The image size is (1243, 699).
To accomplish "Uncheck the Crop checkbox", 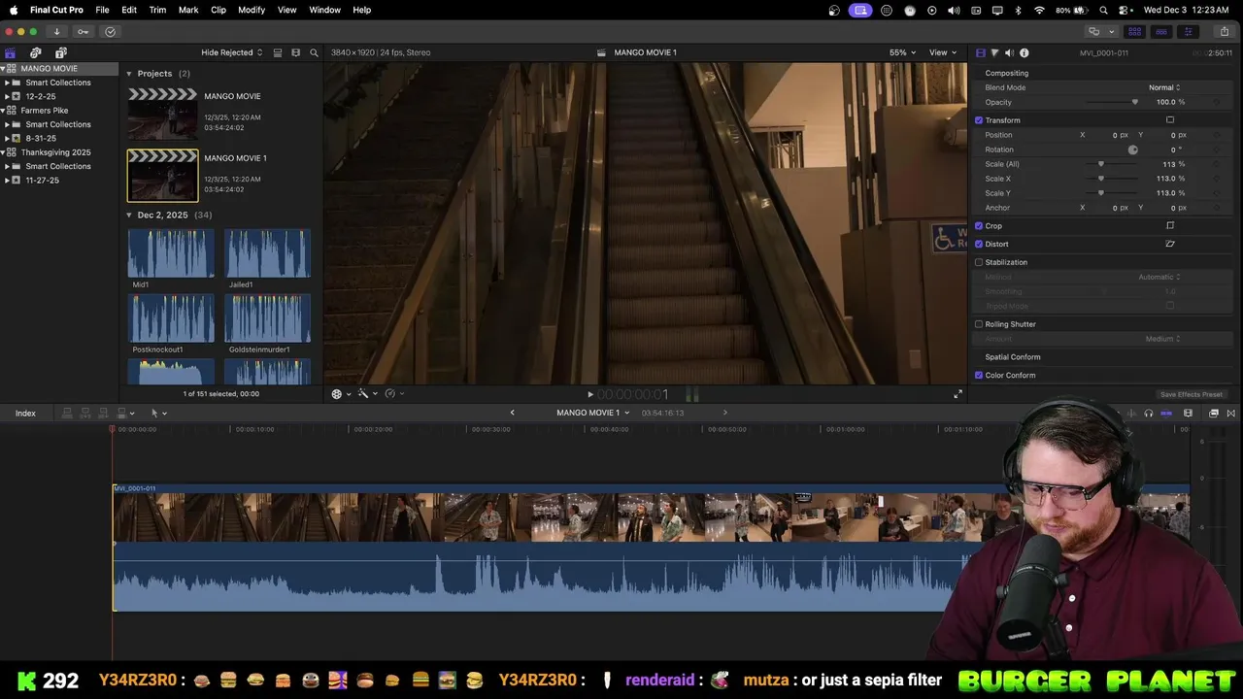I will tap(979, 226).
